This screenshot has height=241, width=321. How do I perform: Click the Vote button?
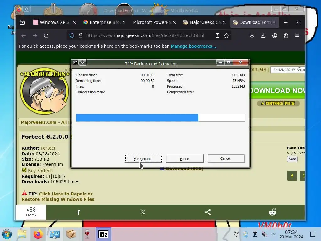tap(292, 159)
